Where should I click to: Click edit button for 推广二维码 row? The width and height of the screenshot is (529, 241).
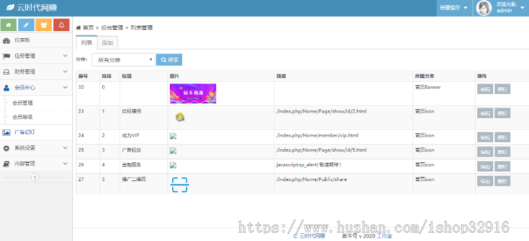[x=485, y=181]
